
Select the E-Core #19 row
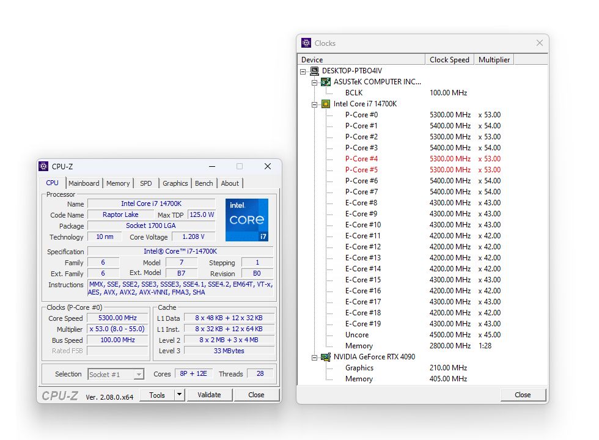[x=422, y=324]
